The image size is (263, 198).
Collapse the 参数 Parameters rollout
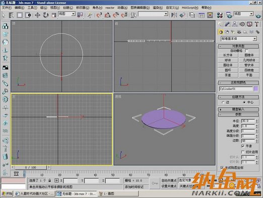(238, 115)
